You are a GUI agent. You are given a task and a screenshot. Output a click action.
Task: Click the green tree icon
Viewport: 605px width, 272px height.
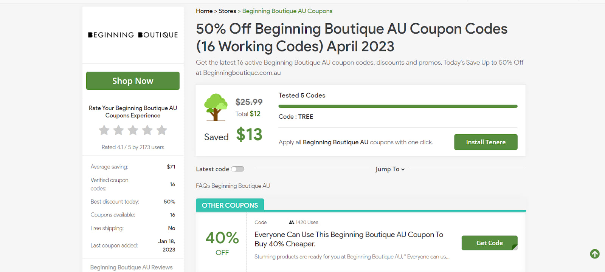216,107
